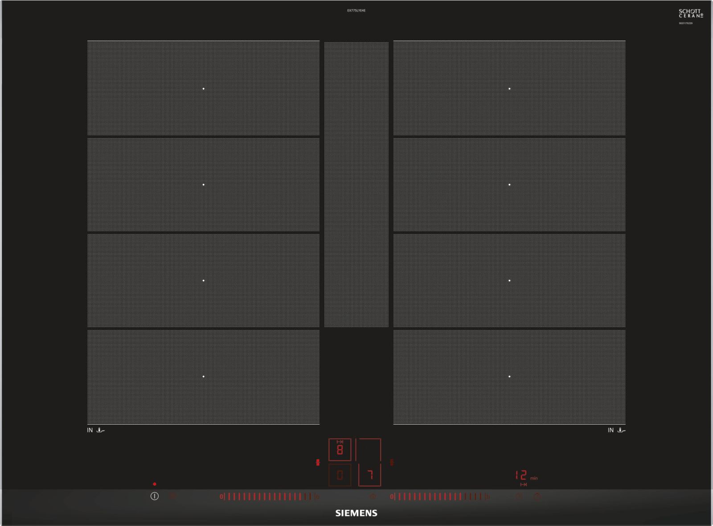713x526 pixels.
Task: Tap the right flex zone link icon
Action: coord(392,462)
